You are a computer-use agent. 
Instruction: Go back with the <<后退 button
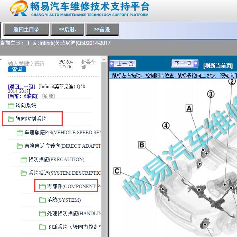tap(67, 30)
